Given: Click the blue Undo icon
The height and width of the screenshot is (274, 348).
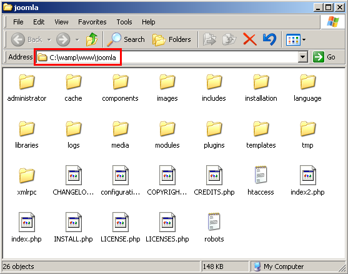Looking at the screenshot, I should (x=270, y=39).
